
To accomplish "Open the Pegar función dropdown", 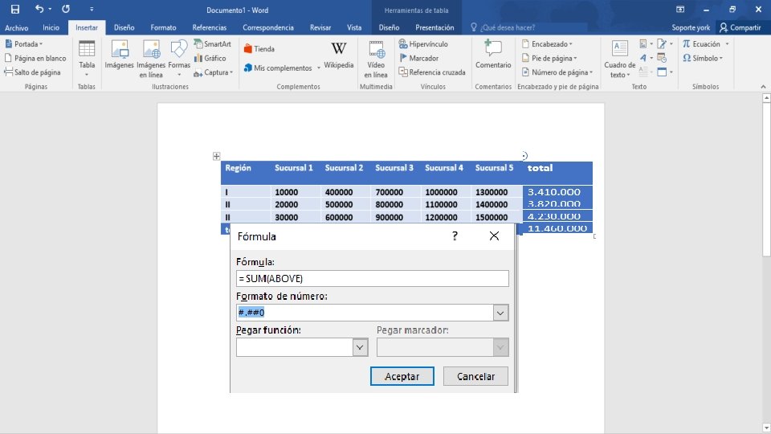I will (360, 347).
